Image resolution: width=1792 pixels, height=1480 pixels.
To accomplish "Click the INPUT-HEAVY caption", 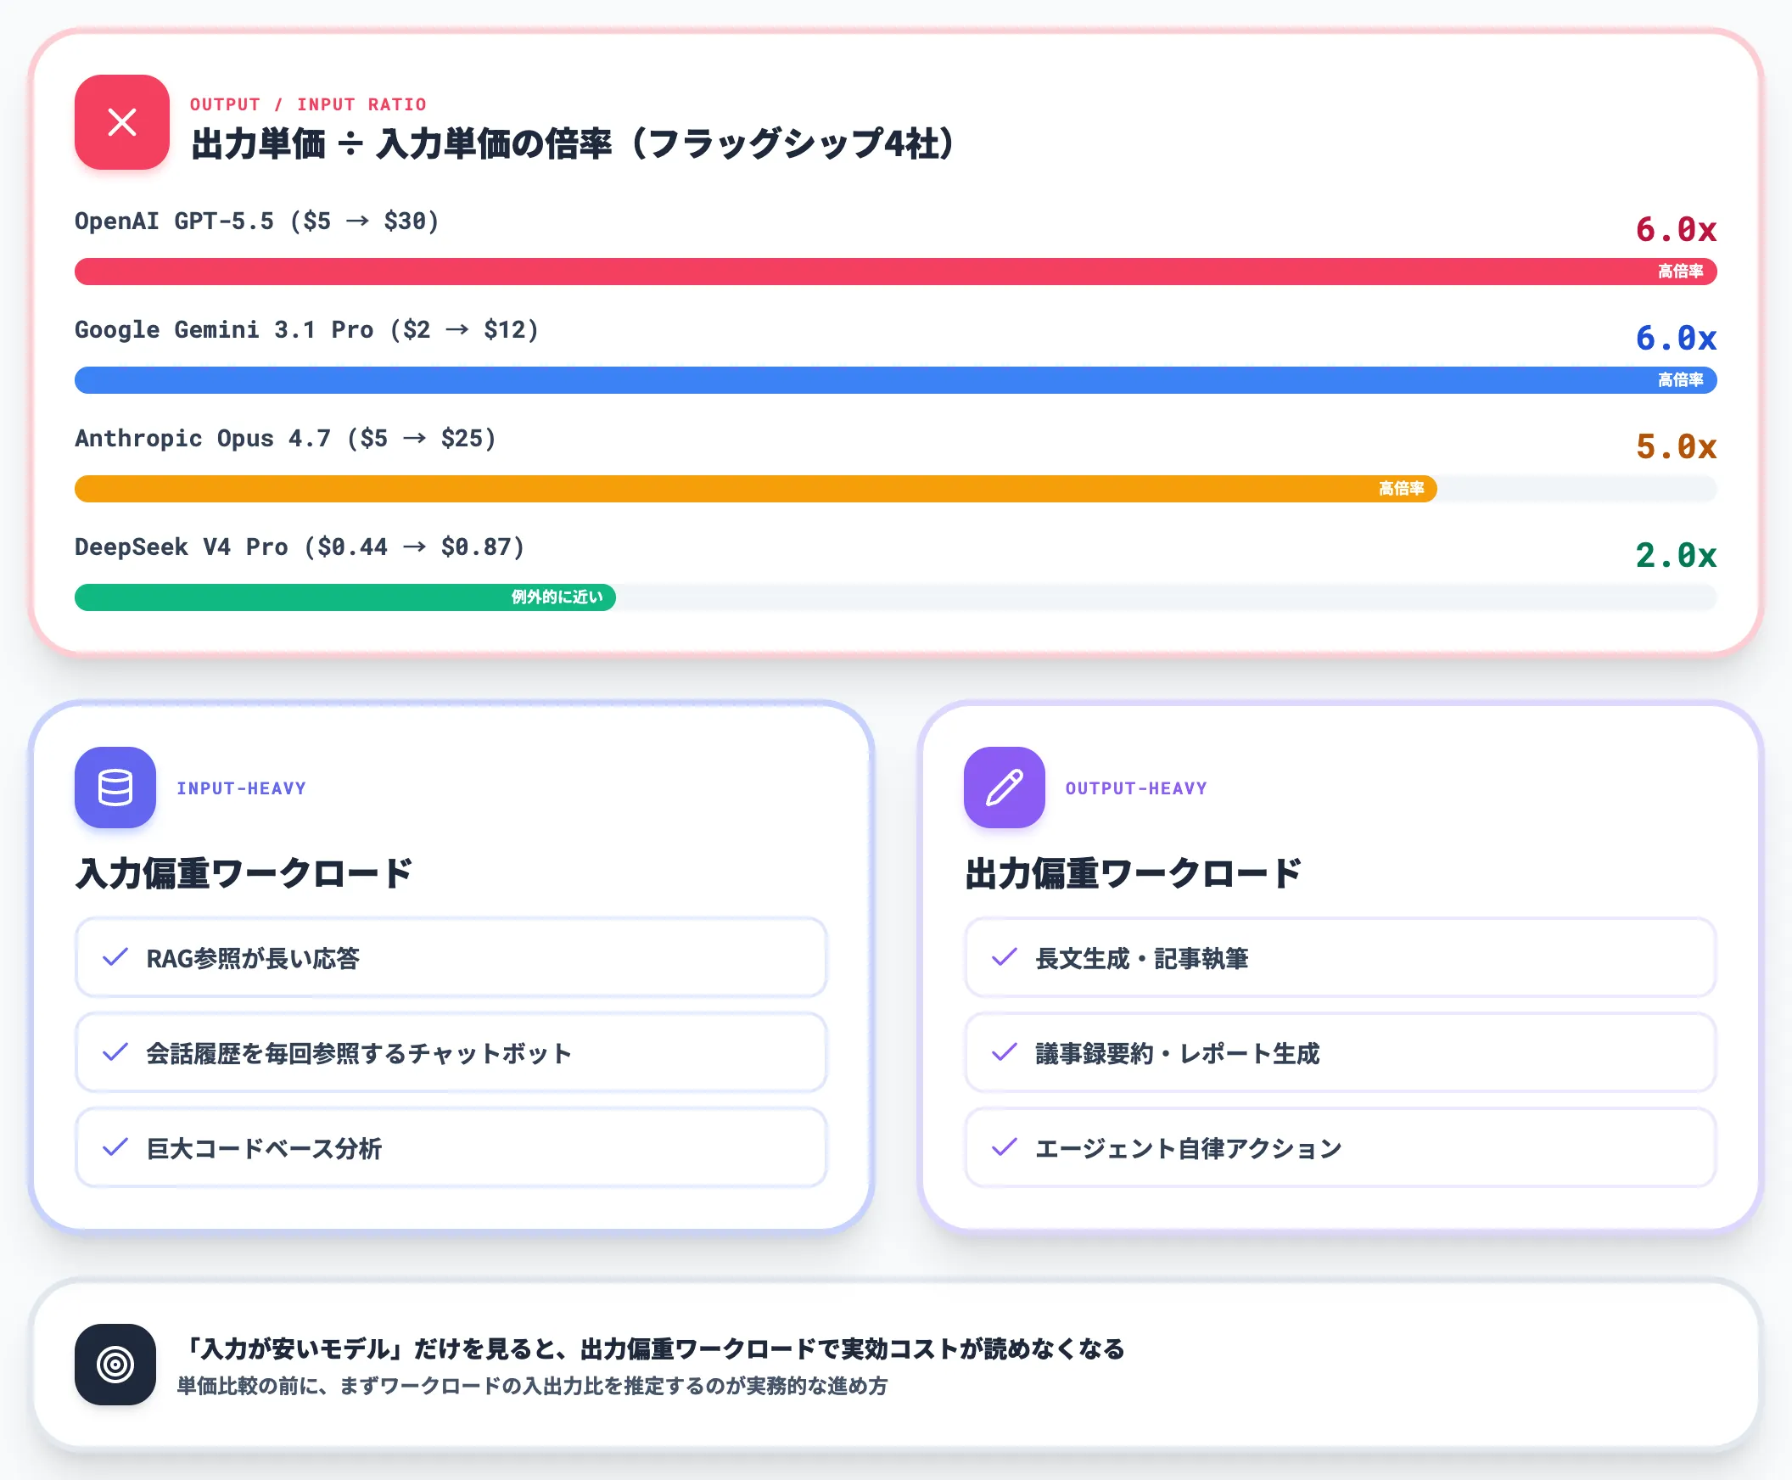I will point(241,788).
